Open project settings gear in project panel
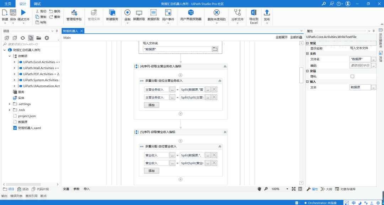 (x=47, y=38)
